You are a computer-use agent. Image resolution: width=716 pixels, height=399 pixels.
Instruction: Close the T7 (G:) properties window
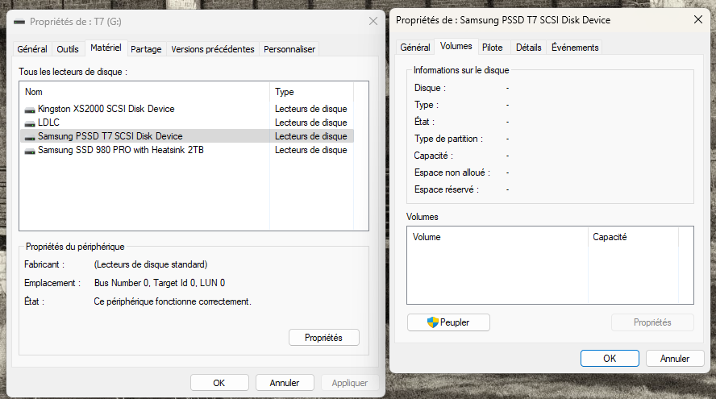[x=373, y=21]
